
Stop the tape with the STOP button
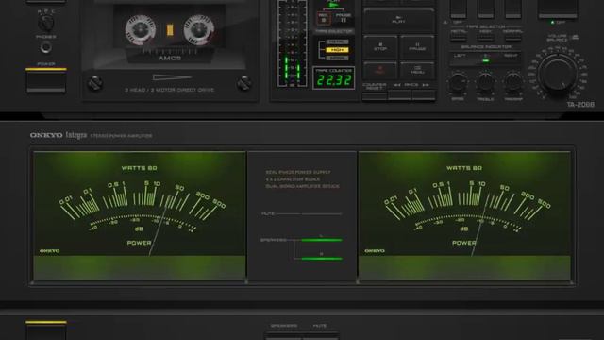pyautogui.click(x=380, y=47)
